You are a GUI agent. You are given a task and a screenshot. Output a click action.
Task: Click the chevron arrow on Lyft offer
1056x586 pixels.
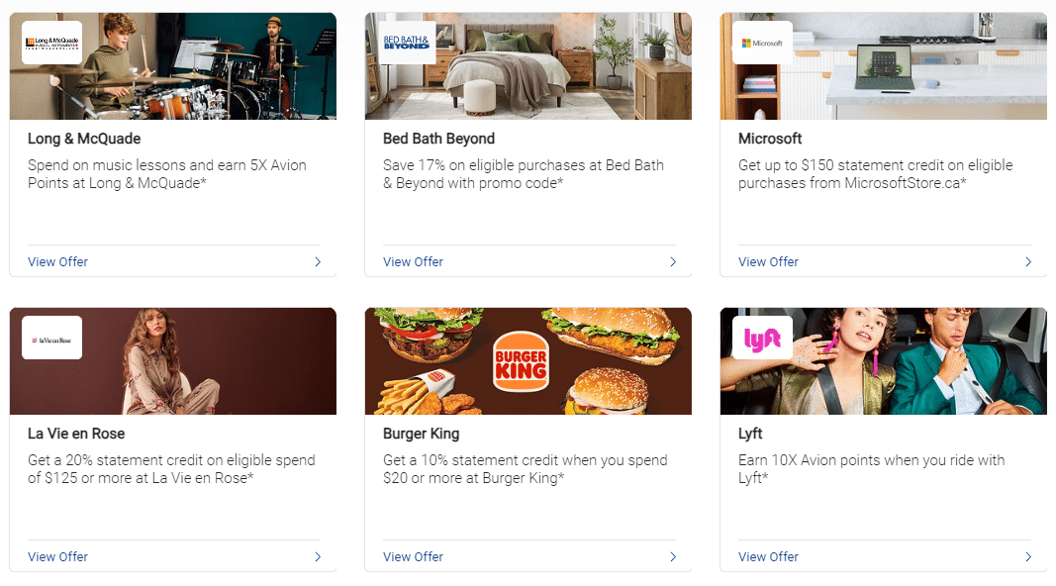pos(1028,557)
